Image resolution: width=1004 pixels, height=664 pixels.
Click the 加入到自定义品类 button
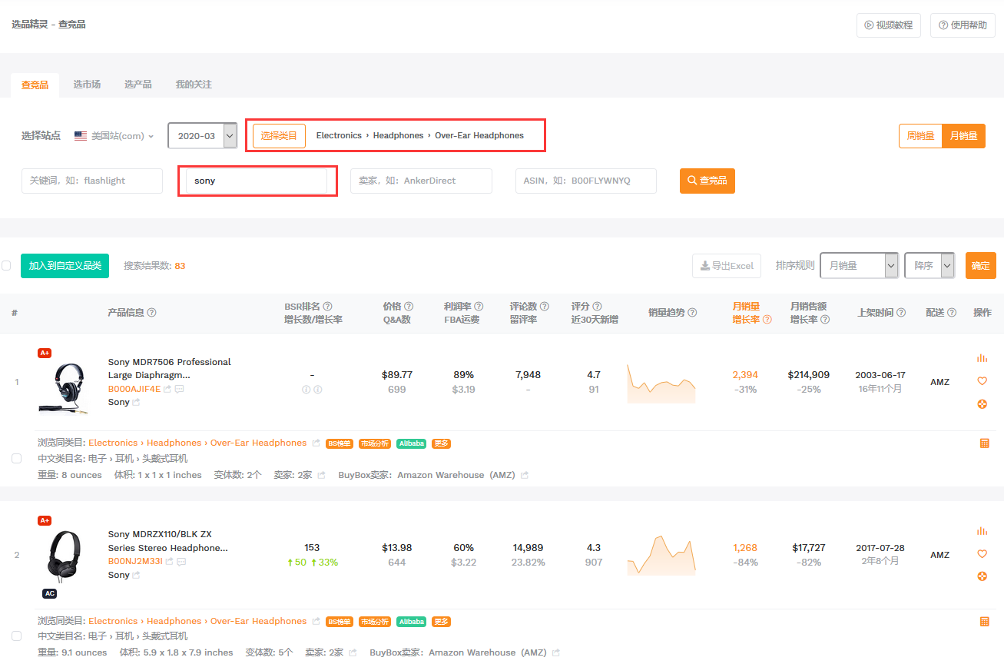click(x=65, y=266)
